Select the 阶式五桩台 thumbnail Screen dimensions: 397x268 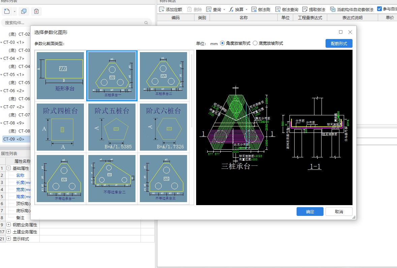[112, 127]
